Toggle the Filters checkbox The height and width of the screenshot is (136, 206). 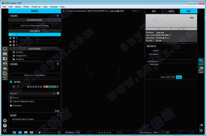[11, 82]
